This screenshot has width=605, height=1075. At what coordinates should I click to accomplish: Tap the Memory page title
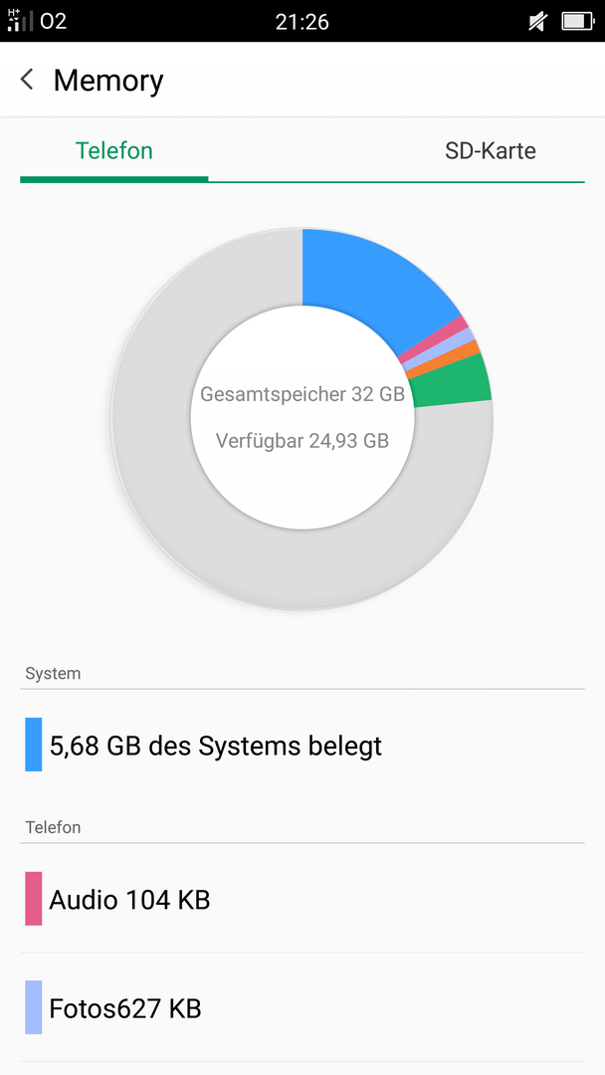click(108, 81)
